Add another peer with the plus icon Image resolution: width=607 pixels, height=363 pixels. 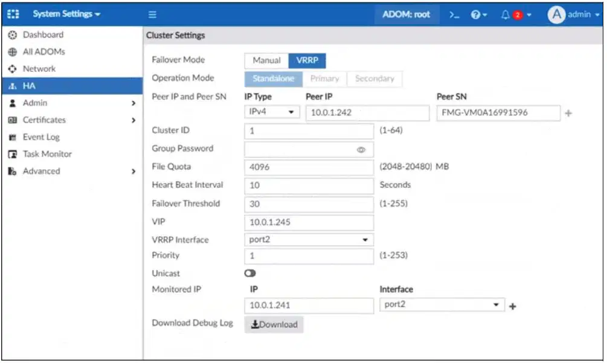[x=568, y=114]
